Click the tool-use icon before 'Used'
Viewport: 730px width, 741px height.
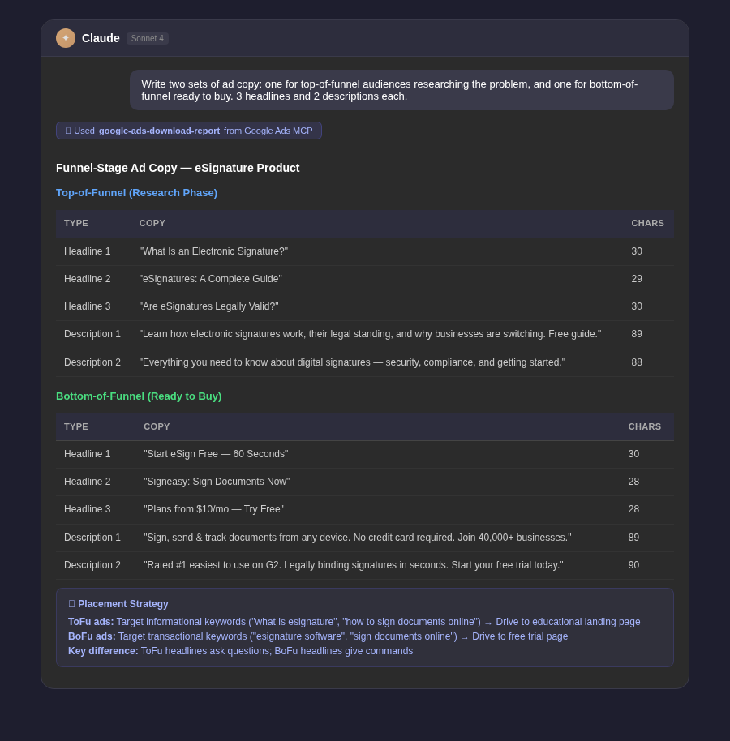(69, 131)
